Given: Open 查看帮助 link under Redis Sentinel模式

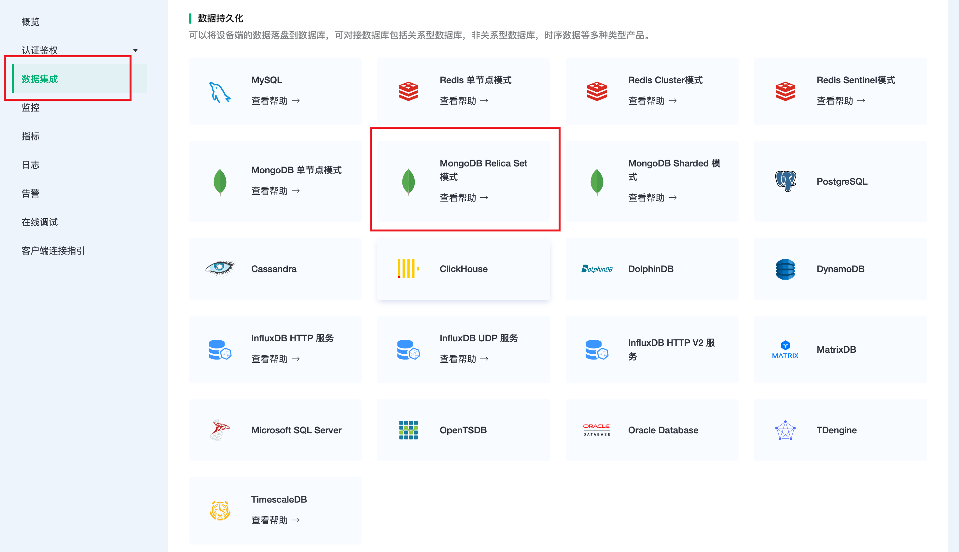Looking at the screenshot, I should click(x=841, y=101).
